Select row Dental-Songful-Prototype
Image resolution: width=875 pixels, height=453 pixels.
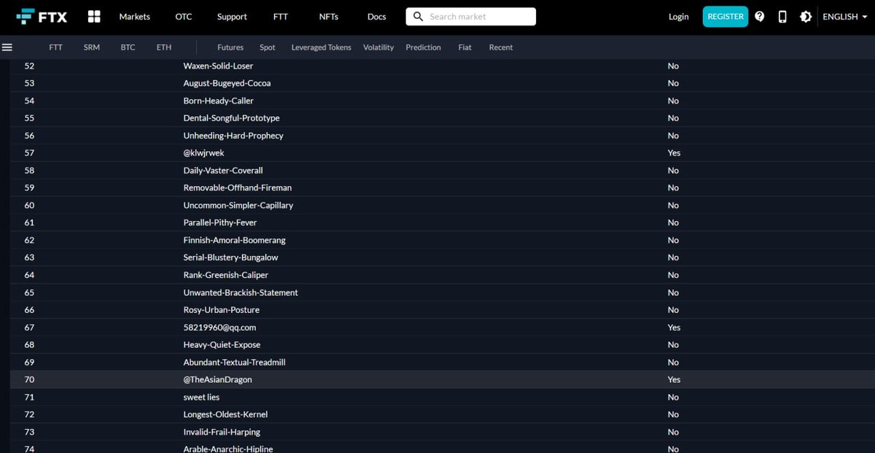pyautogui.click(x=443, y=118)
